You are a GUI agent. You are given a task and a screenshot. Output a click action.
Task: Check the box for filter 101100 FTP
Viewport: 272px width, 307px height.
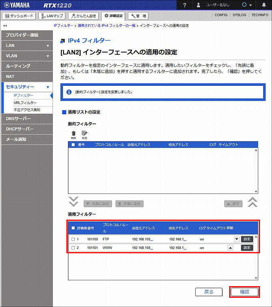coord(73,239)
